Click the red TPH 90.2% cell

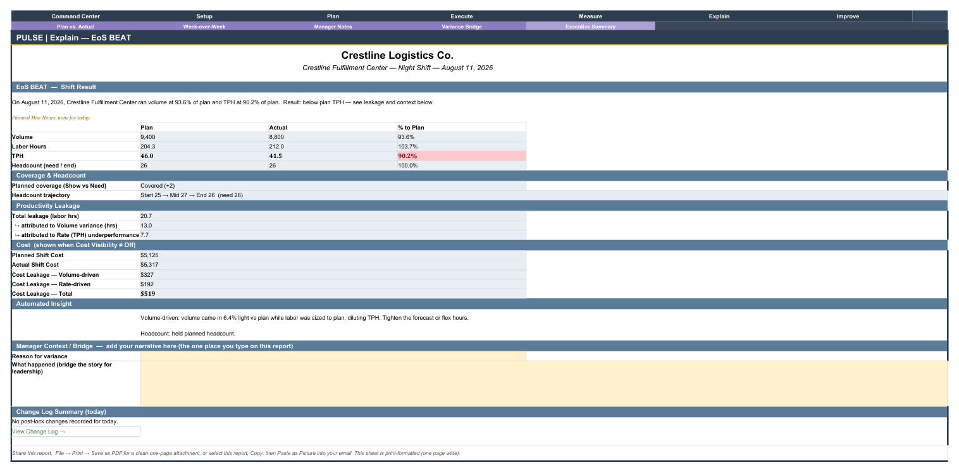tap(462, 156)
